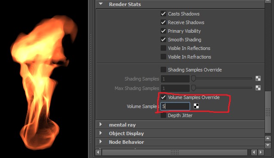Click the Shading Samples value field
Image resolution: width=274 pixels, height=158 pixels.
coord(175,79)
